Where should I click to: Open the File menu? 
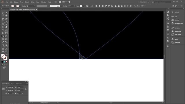pyautogui.click(x=7, y=2)
